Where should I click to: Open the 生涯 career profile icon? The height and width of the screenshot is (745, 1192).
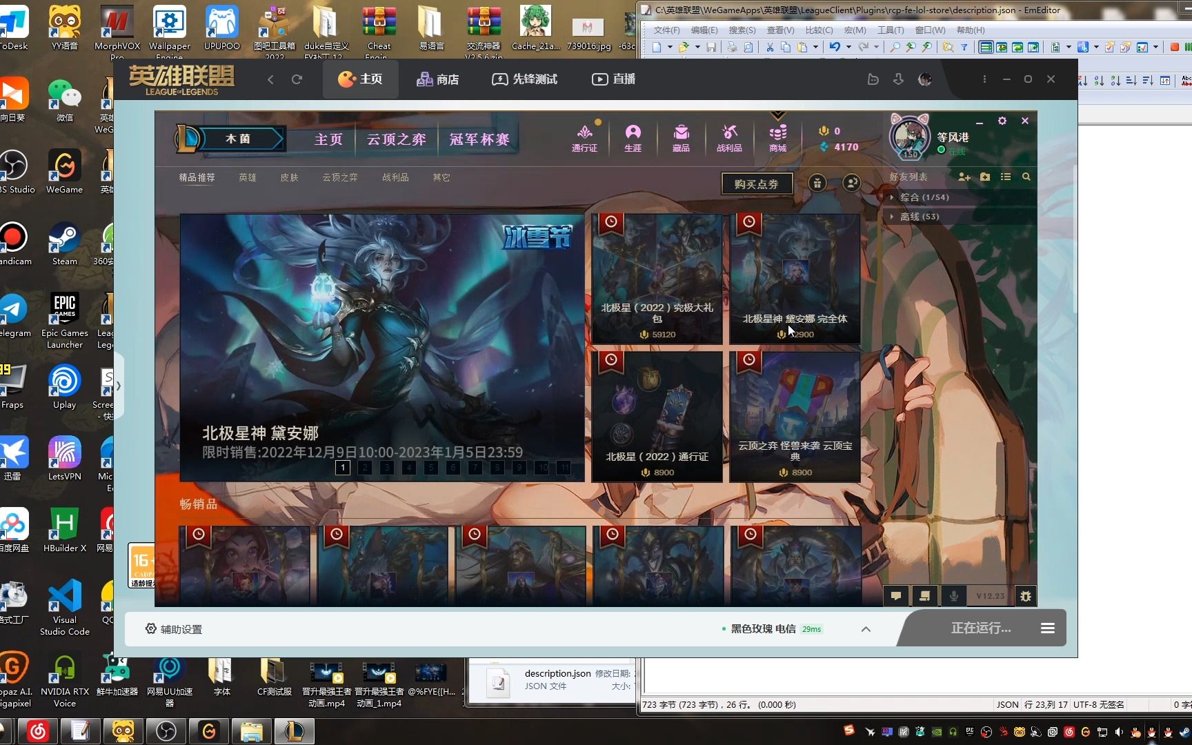pos(633,138)
